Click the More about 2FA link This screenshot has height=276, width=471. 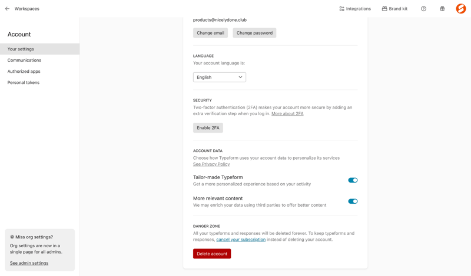(x=287, y=113)
